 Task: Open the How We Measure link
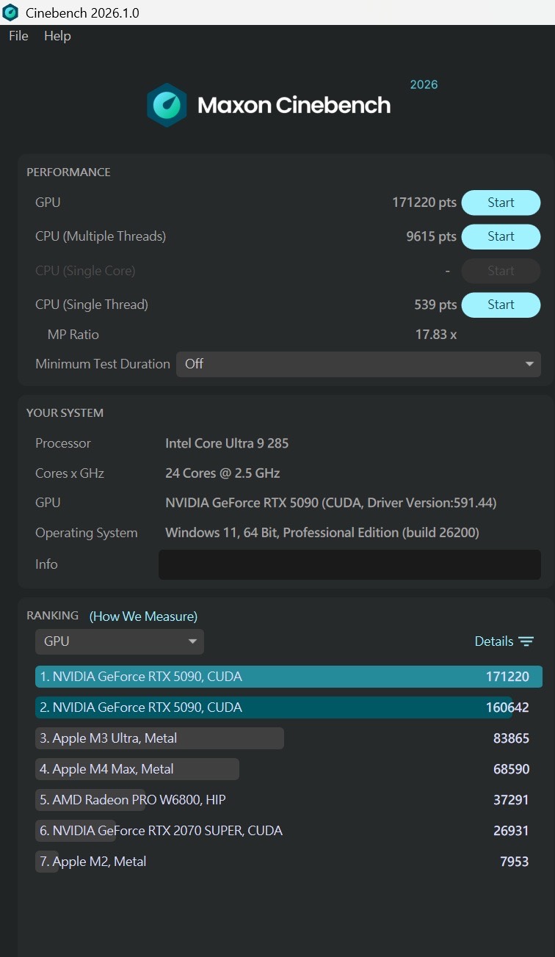(143, 616)
